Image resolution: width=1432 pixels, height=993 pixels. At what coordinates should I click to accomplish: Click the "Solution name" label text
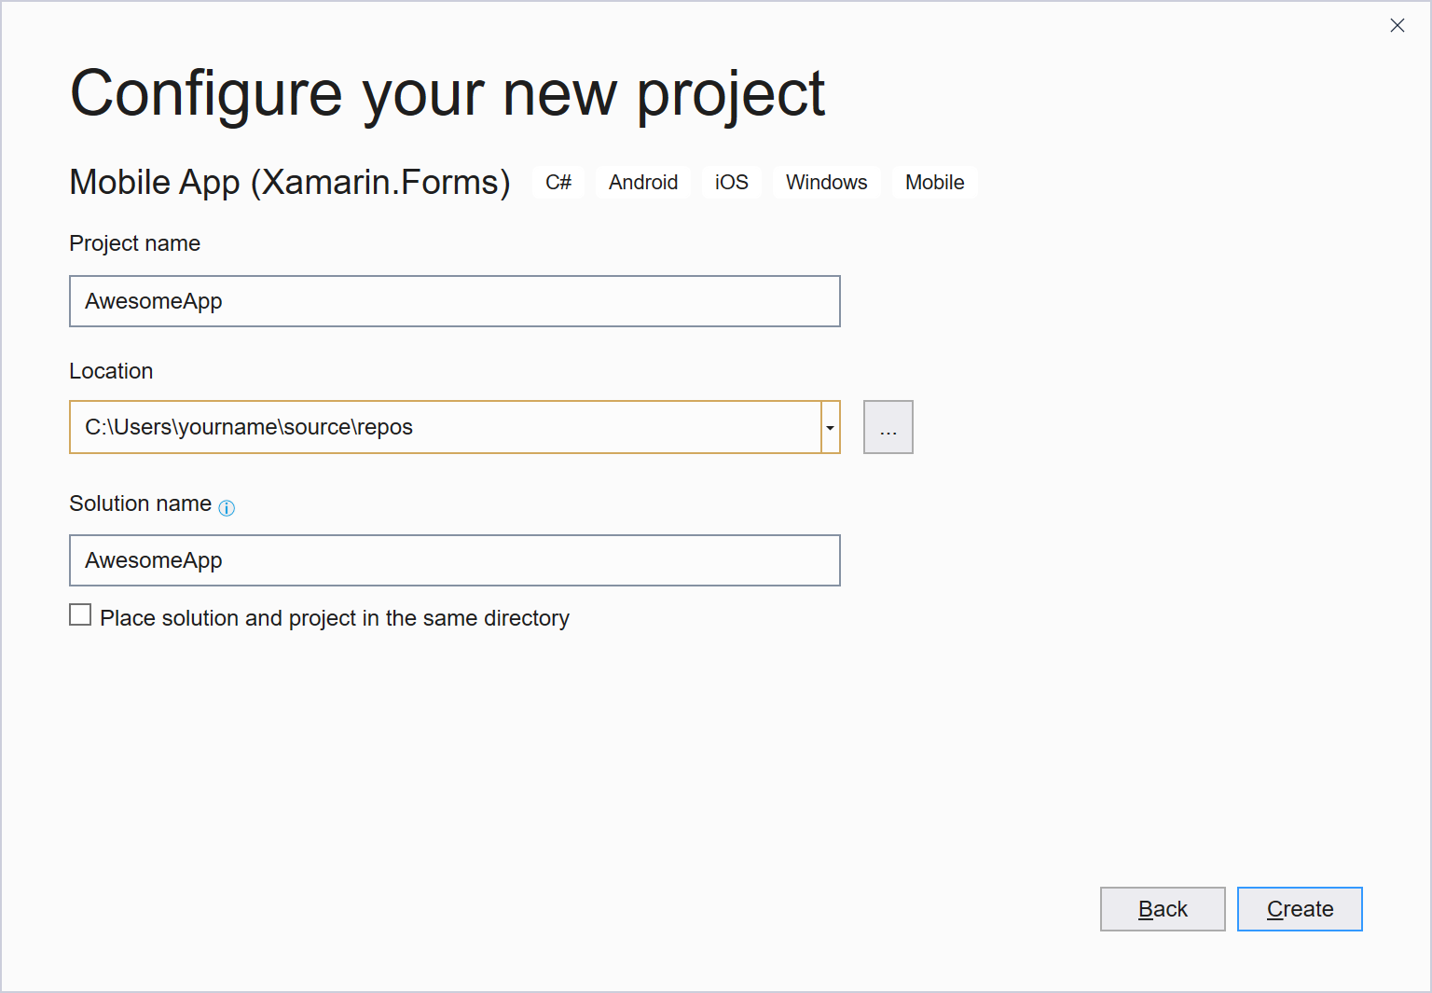click(x=141, y=503)
